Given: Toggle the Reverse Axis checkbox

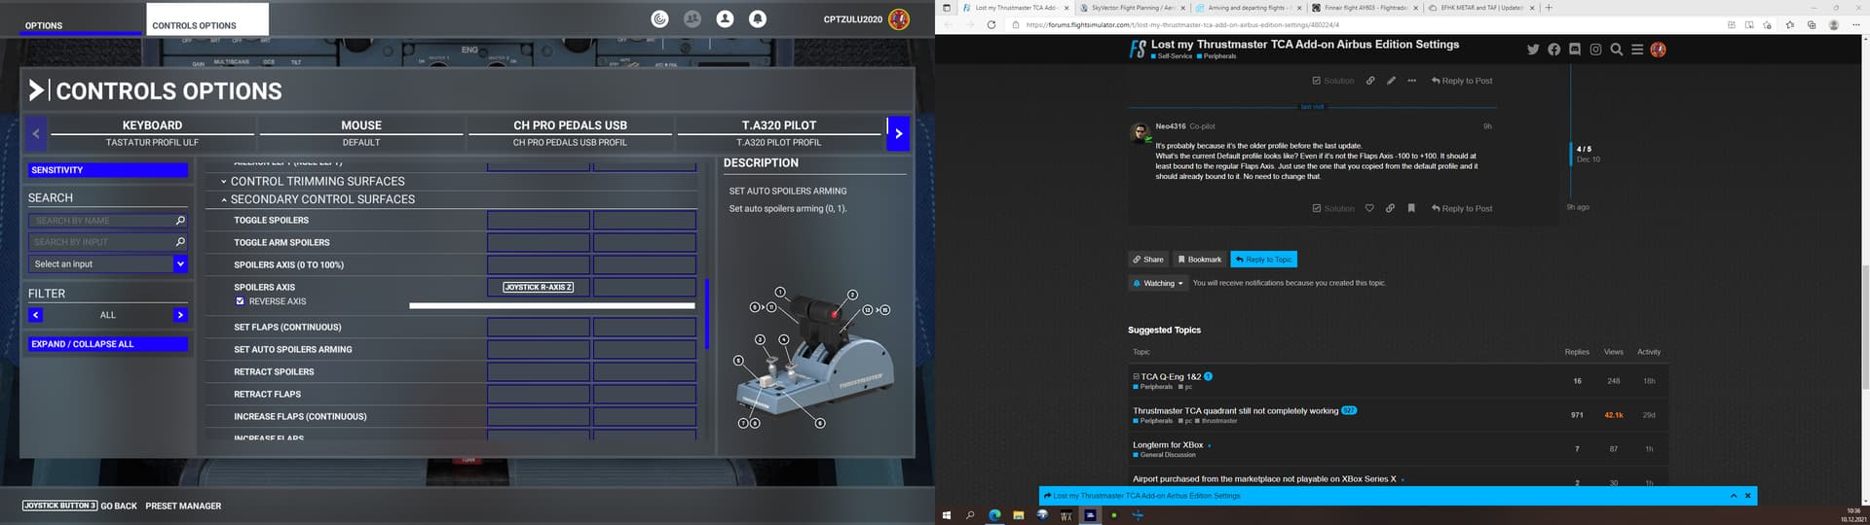Looking at the screenshot, I should 241,301.
